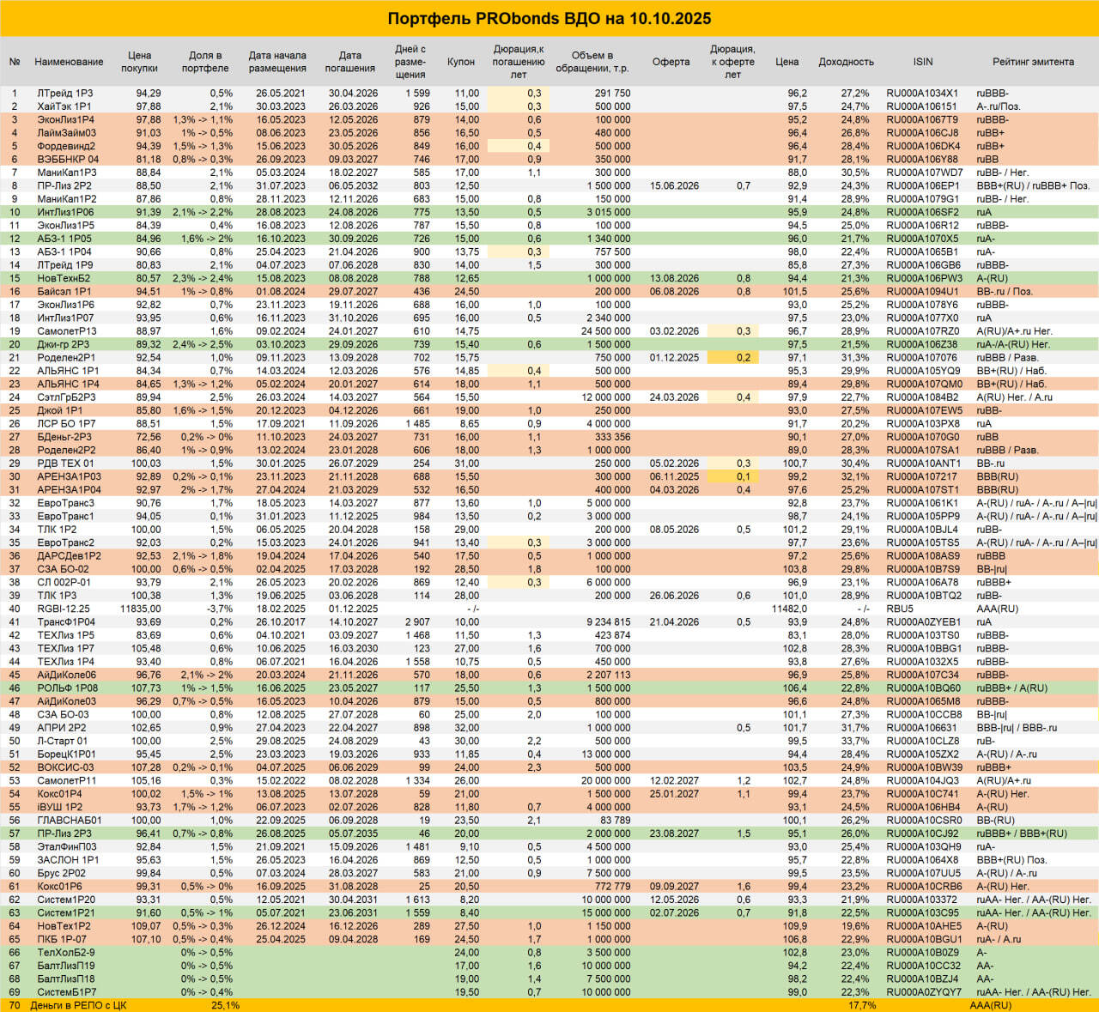The width and height of the screenshot is (1099, 1012).
Task: Select the 'Рейтинг эмитента' column header
Action: point(1033,62)
